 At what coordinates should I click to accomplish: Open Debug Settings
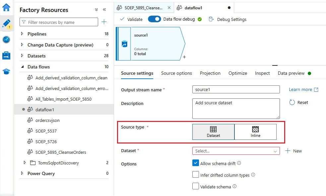230,19
